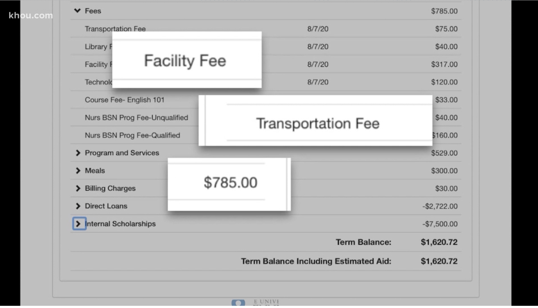
Task: Select the Transportation Fee row label
Action: click(x=115, y=29)
